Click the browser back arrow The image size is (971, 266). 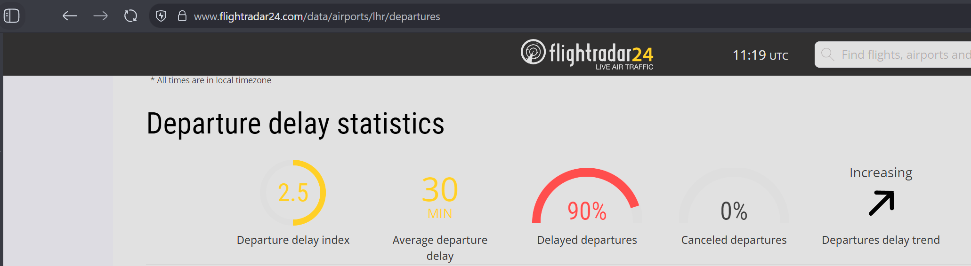click(70, 16)
